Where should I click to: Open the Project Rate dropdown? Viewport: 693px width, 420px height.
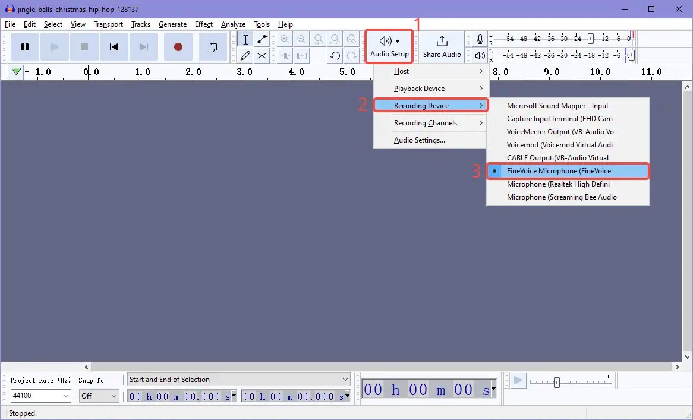coord(40,396)
